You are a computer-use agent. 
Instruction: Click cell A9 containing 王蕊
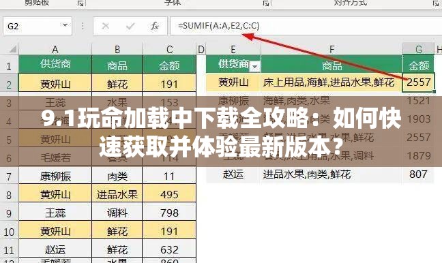coord(55,212)
